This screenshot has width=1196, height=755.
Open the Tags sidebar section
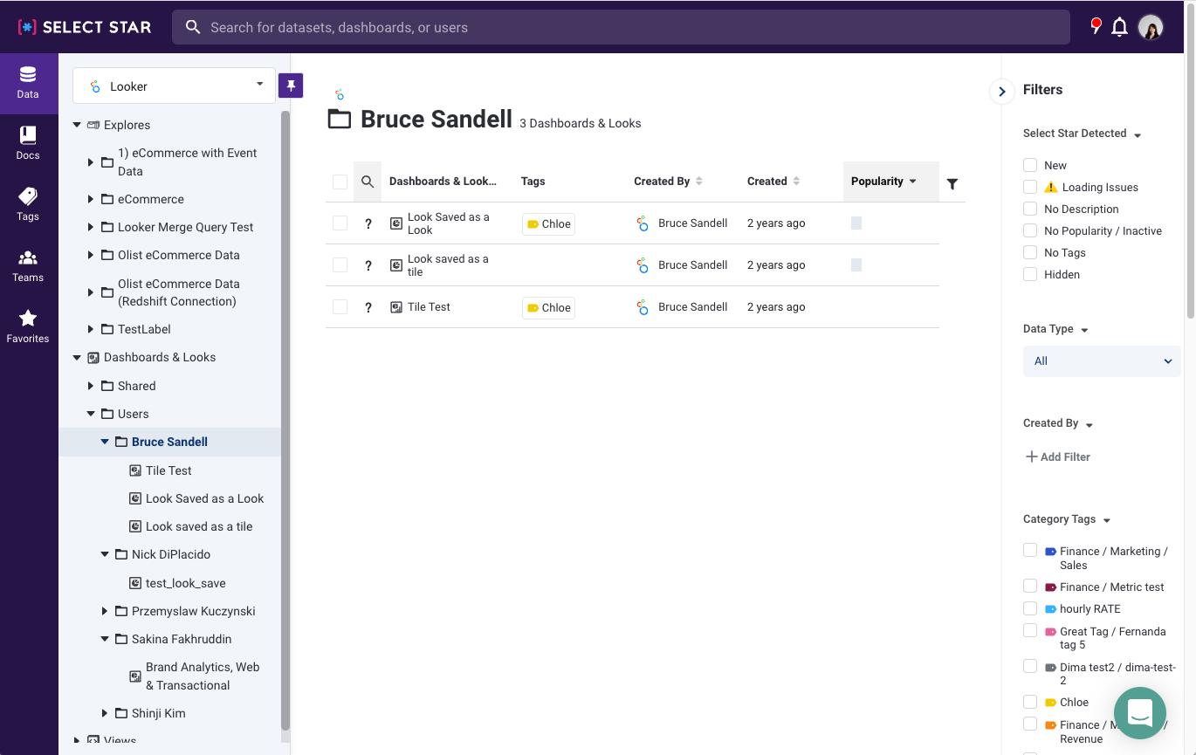pos(28,204)
